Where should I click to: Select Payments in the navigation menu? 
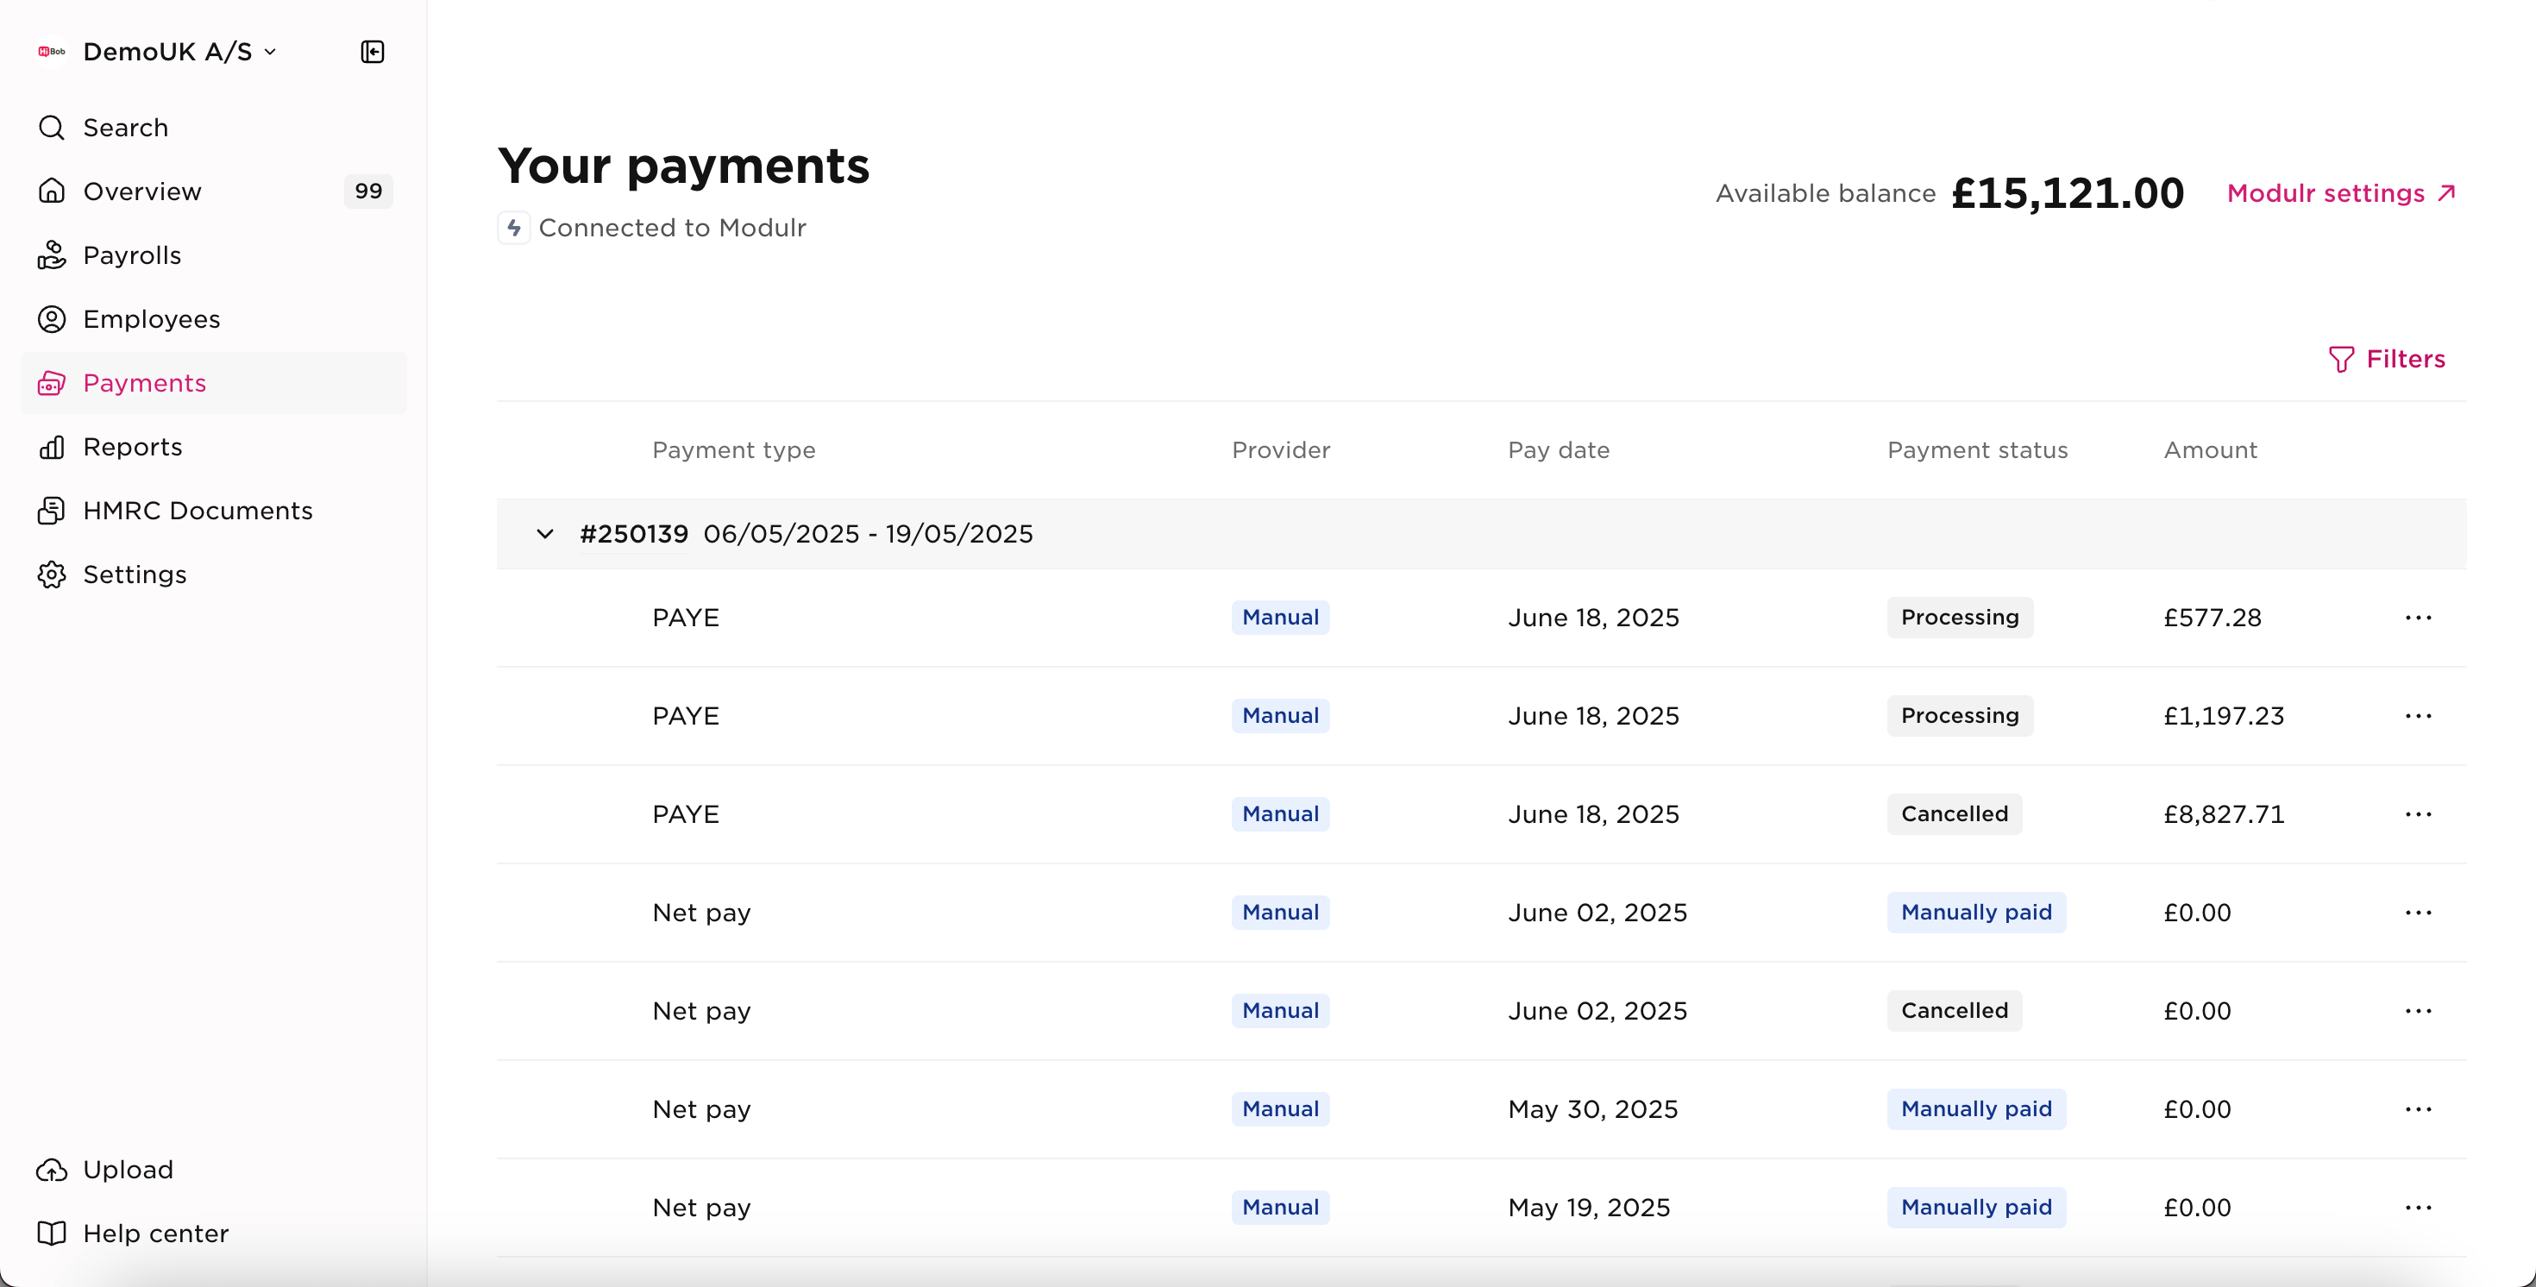pyautogui.click(x=144, y=382)
